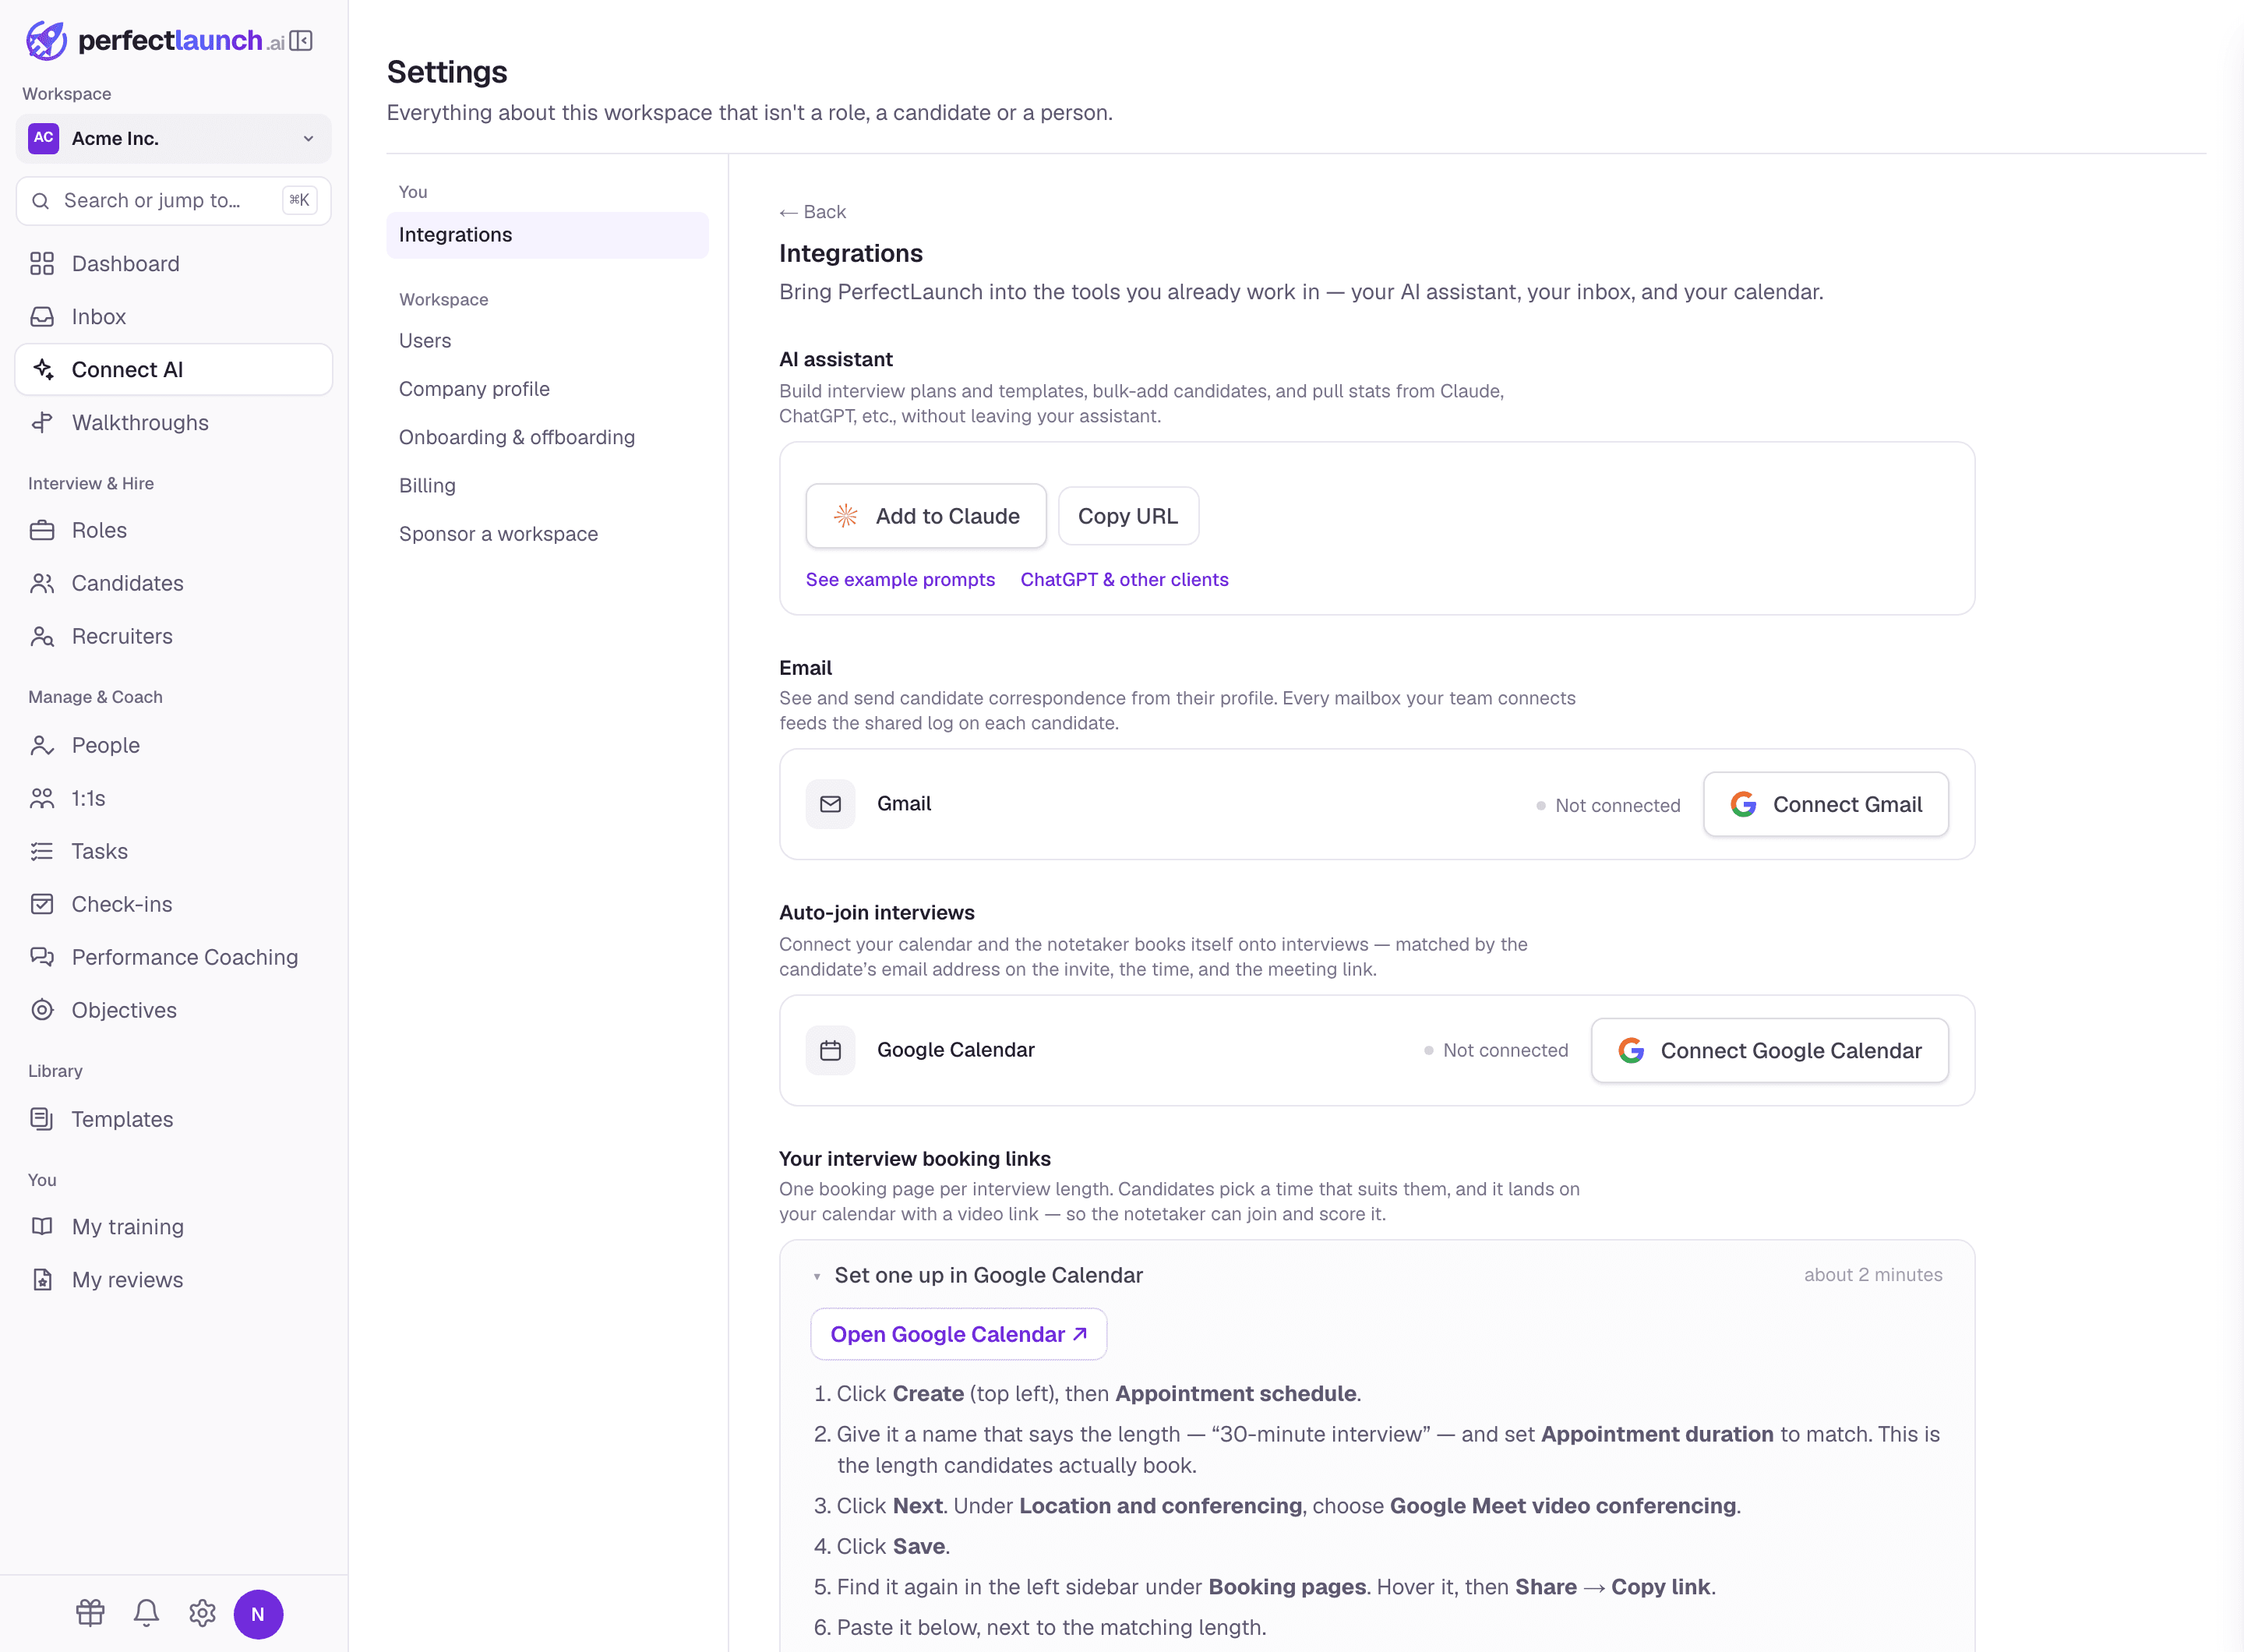2244x1652 pixels.
Task: Click Copy URL button
Action: click(1128, 516)
